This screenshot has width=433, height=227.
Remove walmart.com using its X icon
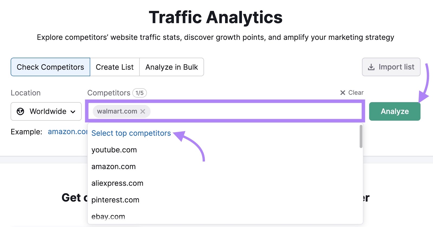point(143,111)
